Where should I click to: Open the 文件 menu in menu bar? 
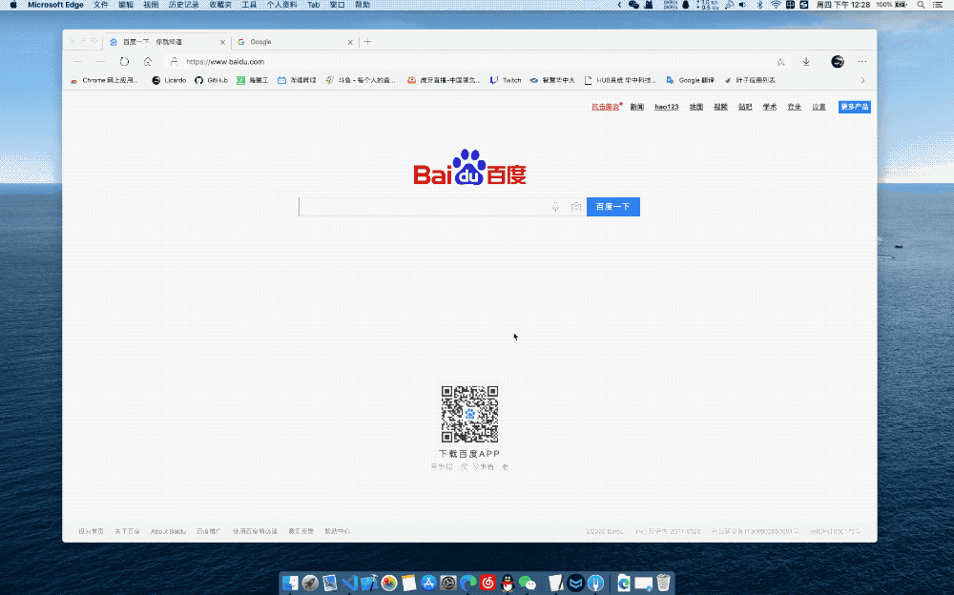point(101,5)
